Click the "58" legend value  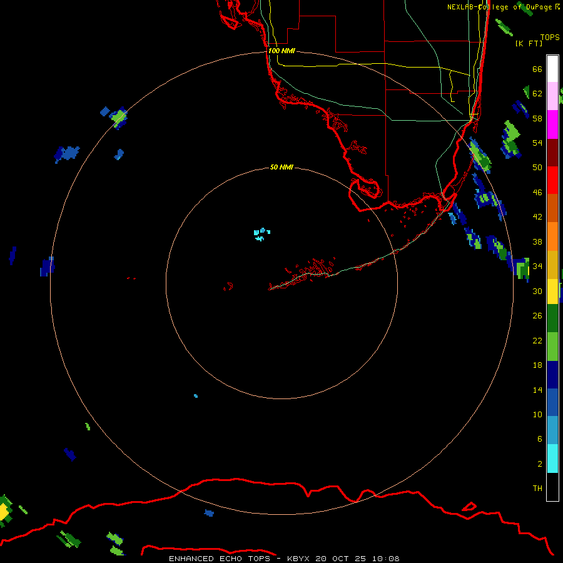(x=537, y=118)
